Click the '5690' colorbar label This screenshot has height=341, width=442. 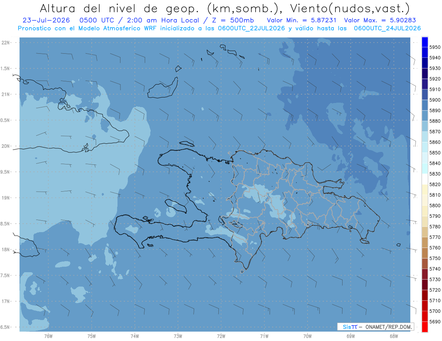click(x=435, y=322)
